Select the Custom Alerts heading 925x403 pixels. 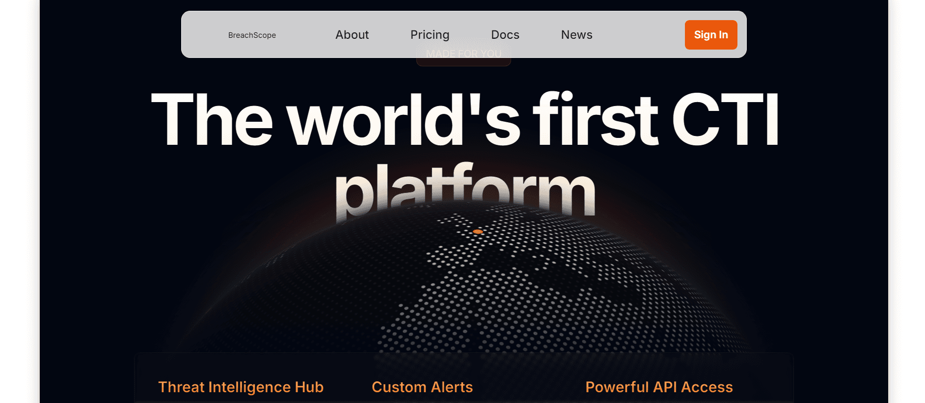click(x=422, y=387)
